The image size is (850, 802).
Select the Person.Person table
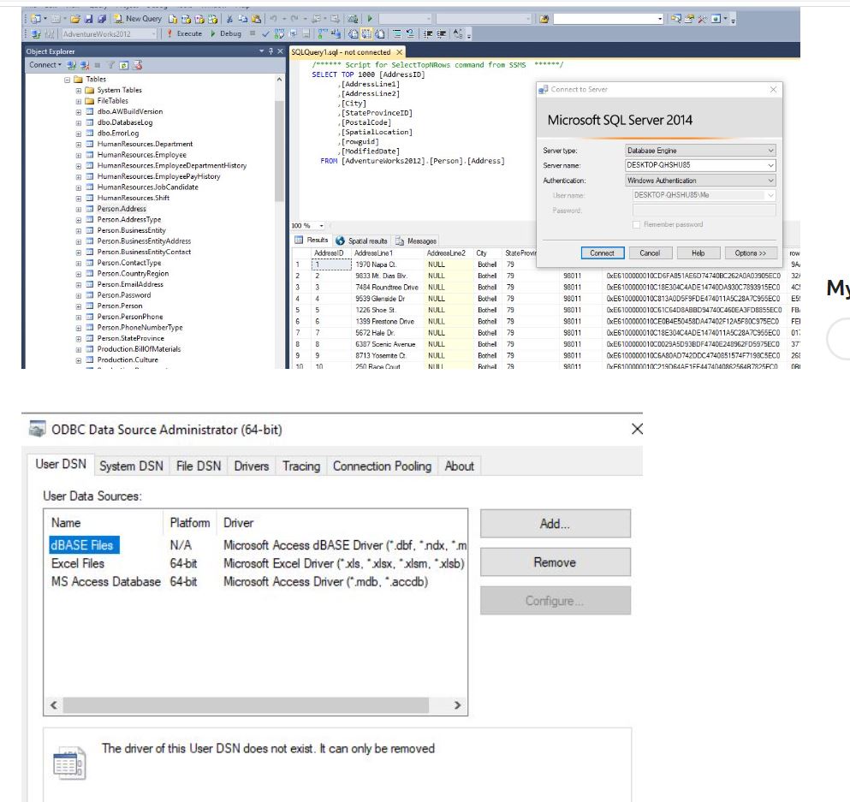[x=120, y=306]
